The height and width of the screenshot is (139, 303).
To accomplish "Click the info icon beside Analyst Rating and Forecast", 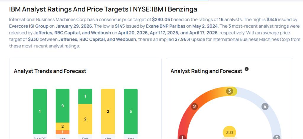I will pos(246,69).
